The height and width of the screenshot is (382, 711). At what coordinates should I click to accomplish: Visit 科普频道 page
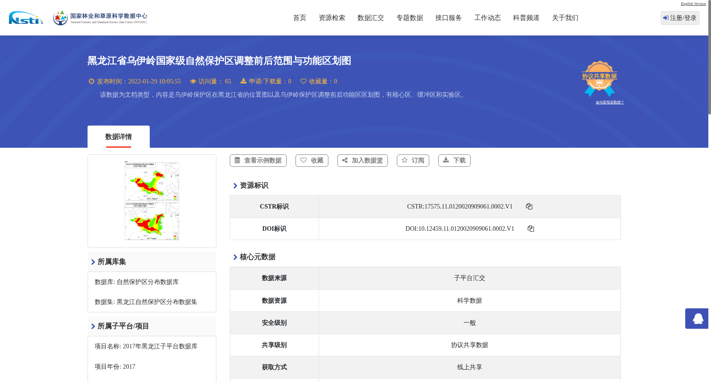pos(526,18)
